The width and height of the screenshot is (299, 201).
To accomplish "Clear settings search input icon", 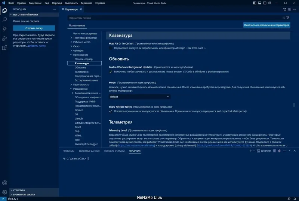I will click(x=284, y=18).
